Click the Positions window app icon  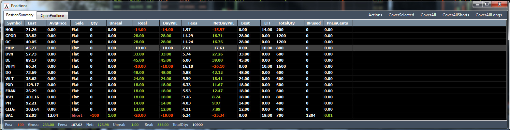coord(6,6)
